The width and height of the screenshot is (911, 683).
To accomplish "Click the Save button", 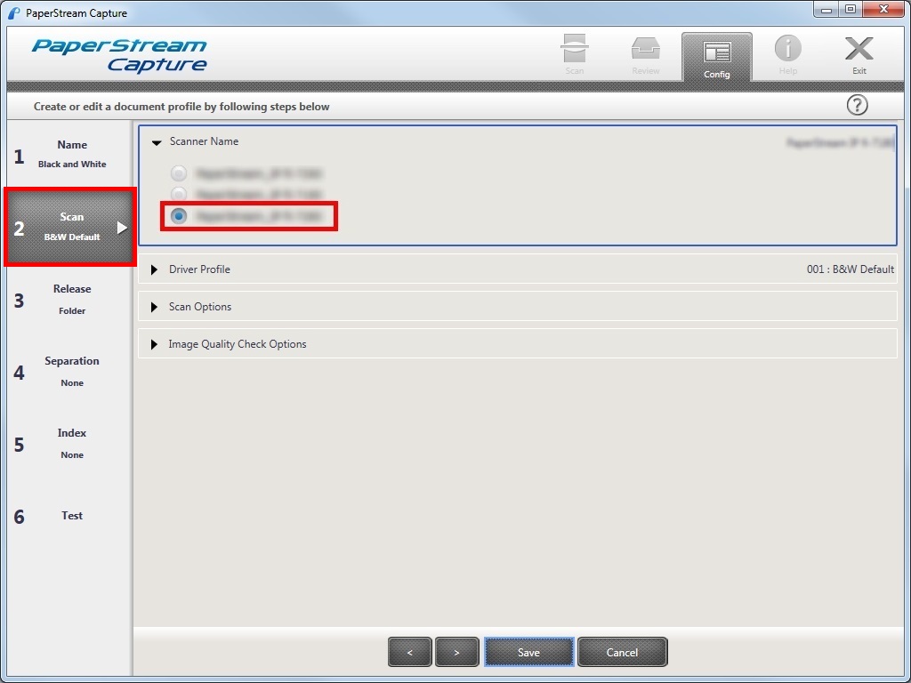I will click(x=528, y=652).
